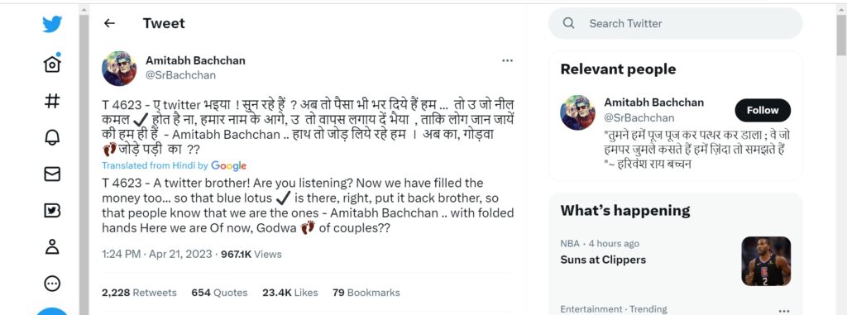Go back with the arrow beside Tweet
847x315 pixels.
[x=110, y=23]
